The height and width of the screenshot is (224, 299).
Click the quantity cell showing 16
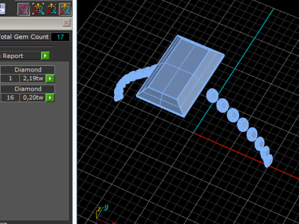(10, 98)
